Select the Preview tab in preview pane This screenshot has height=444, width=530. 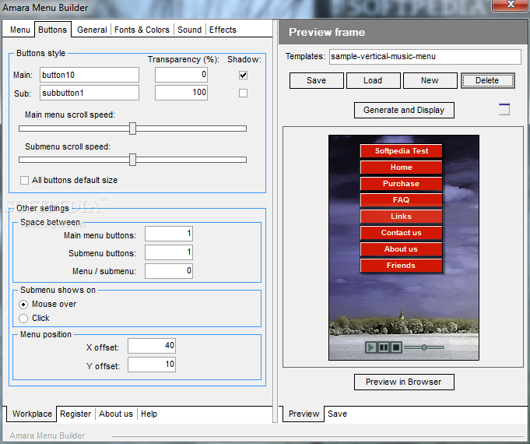(x=304, y=414)
